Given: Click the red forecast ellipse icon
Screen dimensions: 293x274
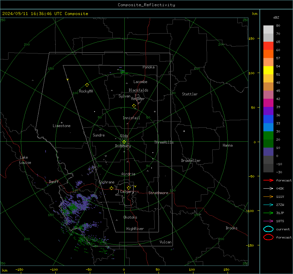Looking at the screenshot, I should point(268,237).
